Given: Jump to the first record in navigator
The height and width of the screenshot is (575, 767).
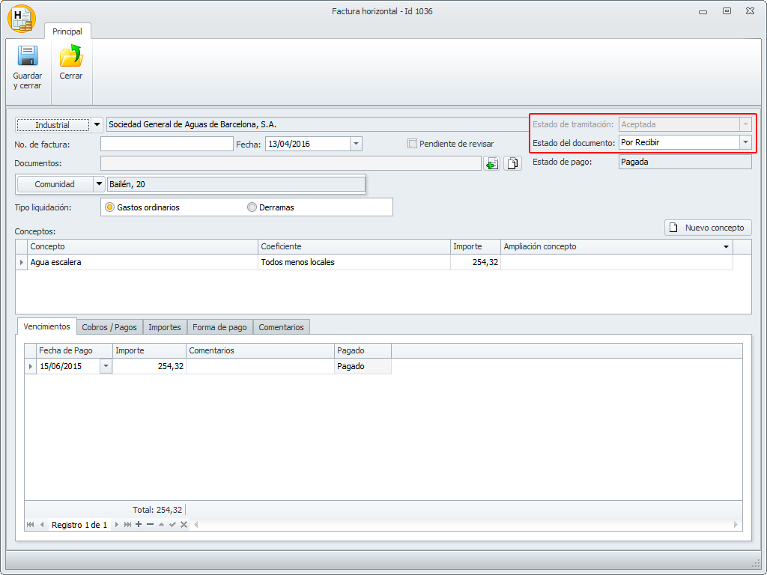Looking at the screenshot, I should [x=30, y=525].
